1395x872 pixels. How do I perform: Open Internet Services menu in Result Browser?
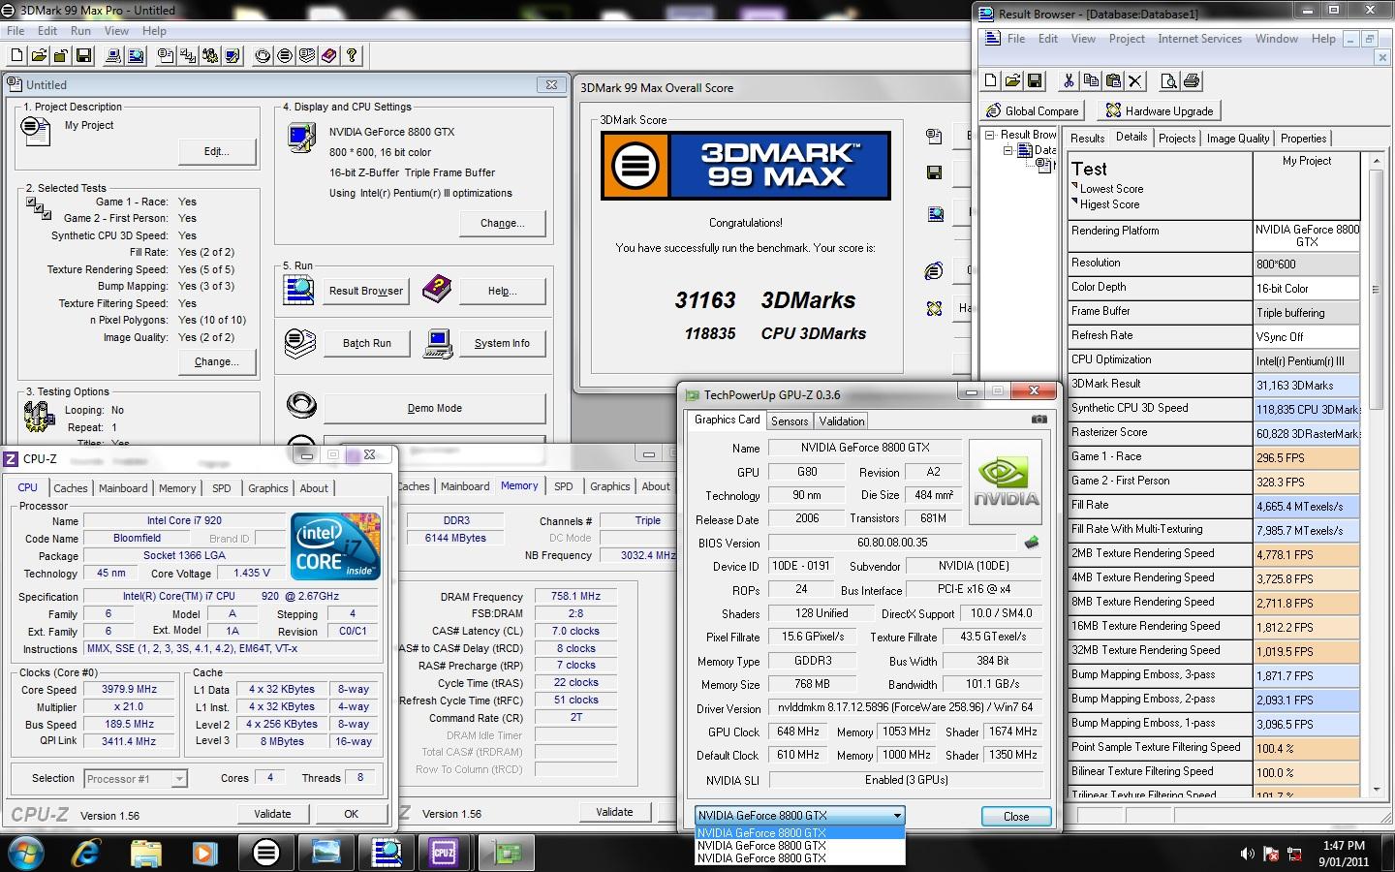[x=1199, y=39]
